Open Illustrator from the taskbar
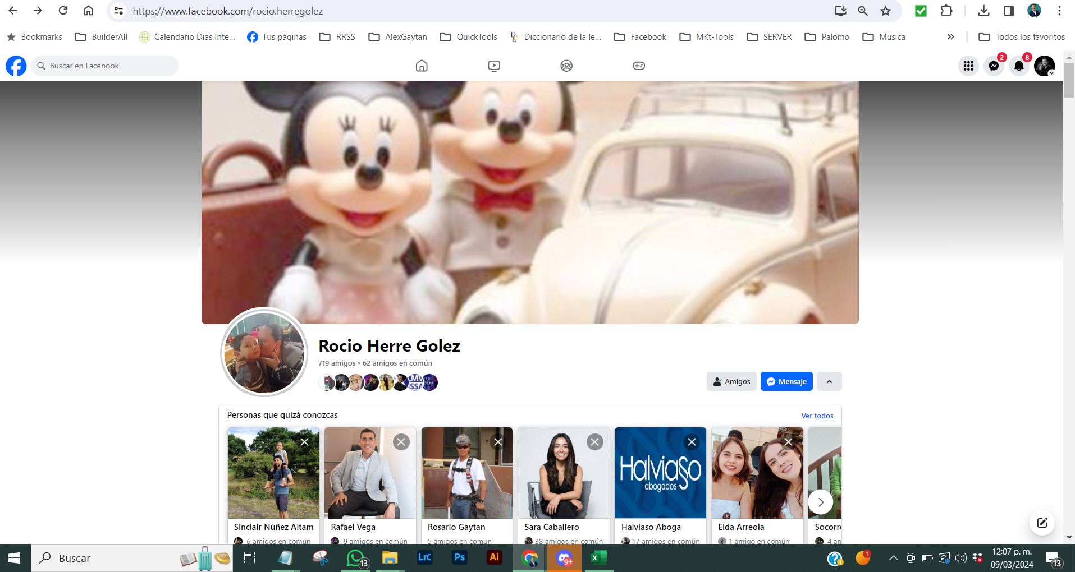 (495, 558)
